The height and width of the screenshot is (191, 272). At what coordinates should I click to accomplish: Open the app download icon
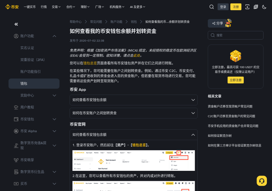pos(247,7)
